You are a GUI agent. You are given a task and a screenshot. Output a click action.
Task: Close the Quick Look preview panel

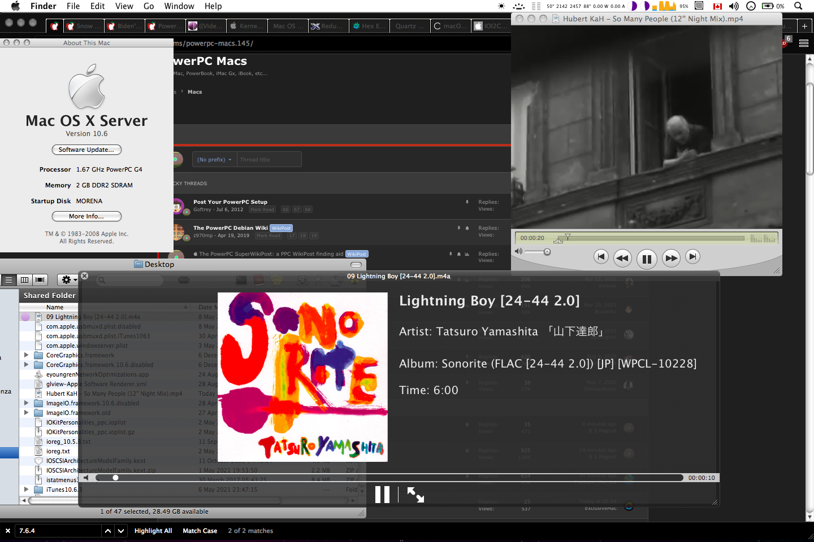(84, 276)
